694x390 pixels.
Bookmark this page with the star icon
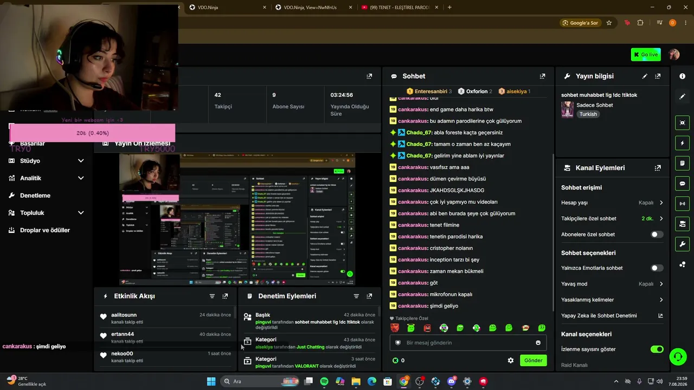point(609,23)
